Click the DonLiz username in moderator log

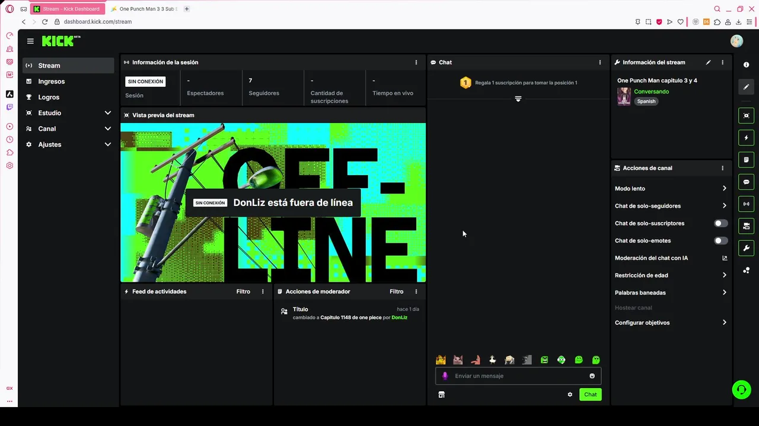pos(399,318)
